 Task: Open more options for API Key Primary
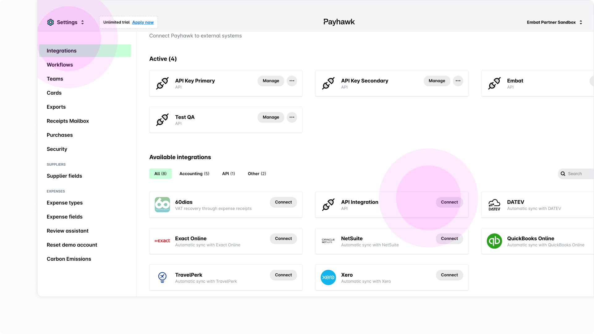(x=292, y=81)
